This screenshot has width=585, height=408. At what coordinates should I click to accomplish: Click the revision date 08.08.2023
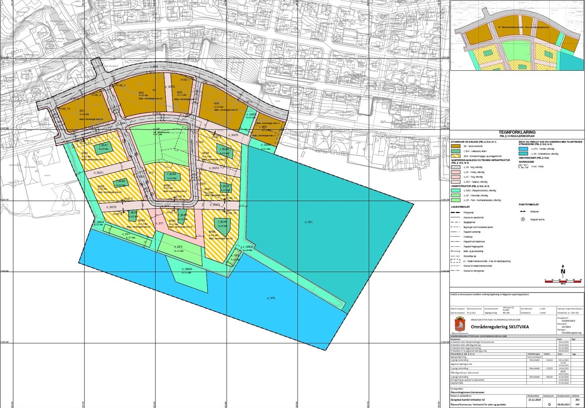coord(563,405)
